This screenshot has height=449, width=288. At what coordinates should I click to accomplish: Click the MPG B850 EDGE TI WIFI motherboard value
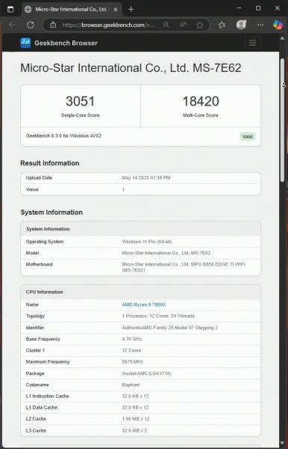point(184,267)
